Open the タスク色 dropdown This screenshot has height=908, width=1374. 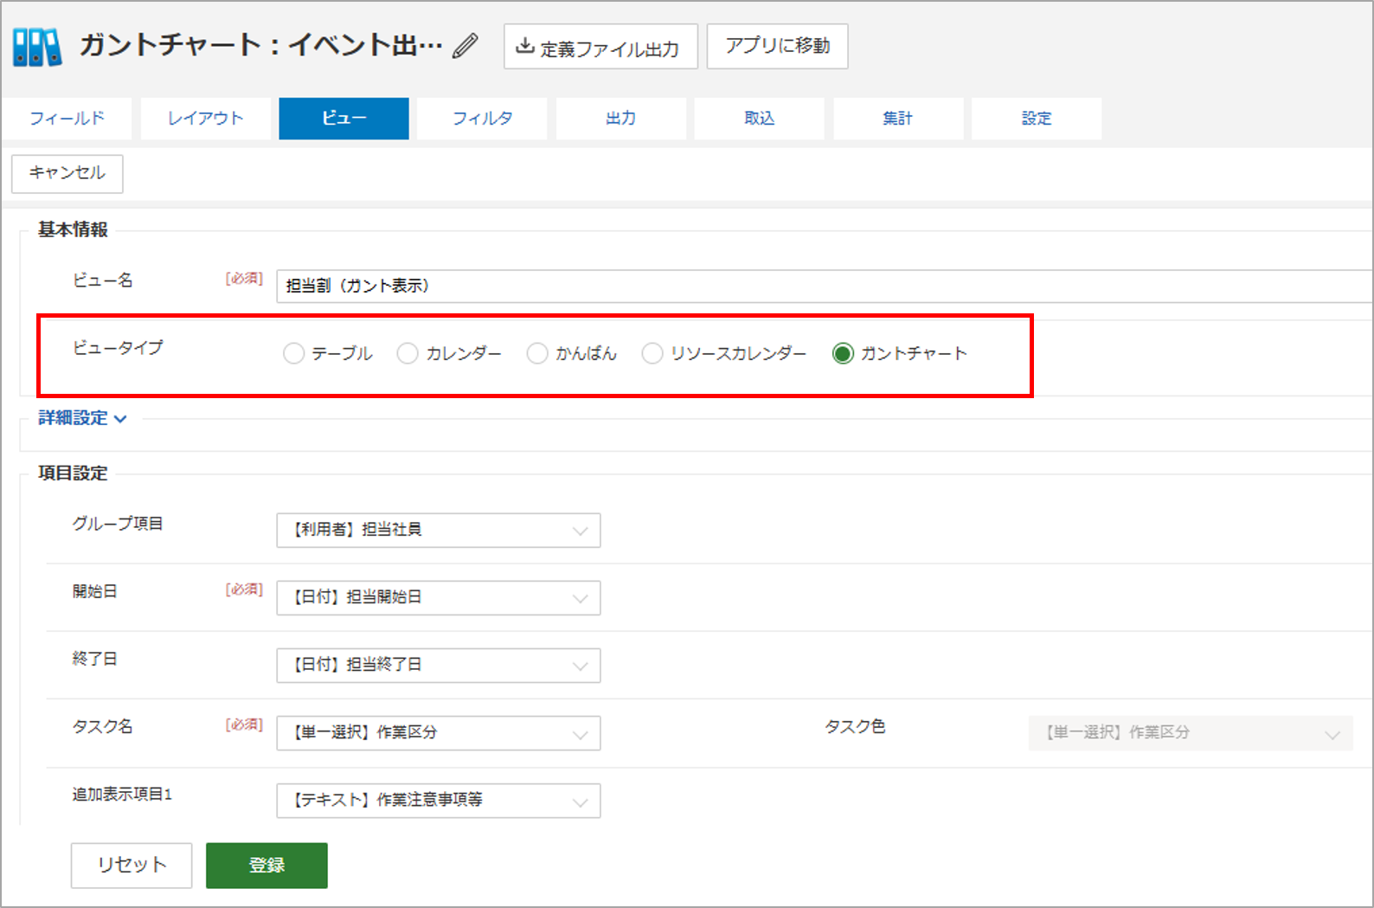[x=1191, y=732]
